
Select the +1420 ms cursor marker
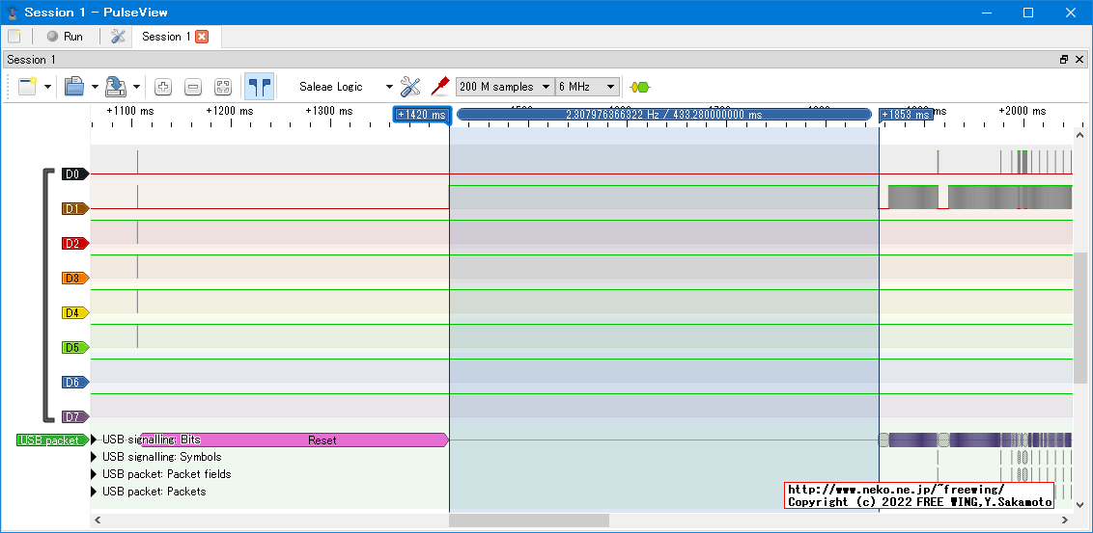pos(422,115)
